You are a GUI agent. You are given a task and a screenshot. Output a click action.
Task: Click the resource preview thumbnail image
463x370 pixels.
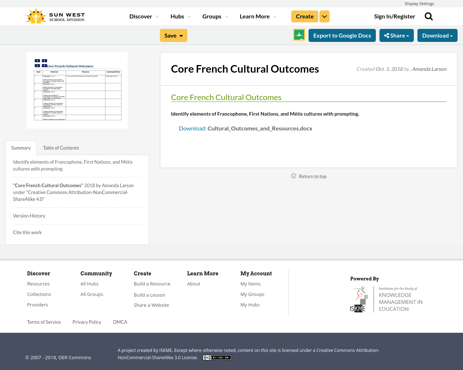tap(77, 90)
